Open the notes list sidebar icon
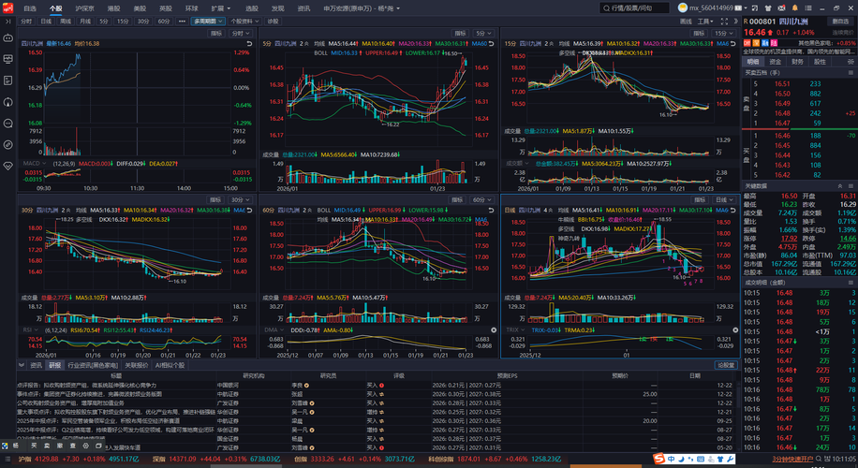The image size is (858, 468). (7, 80)
